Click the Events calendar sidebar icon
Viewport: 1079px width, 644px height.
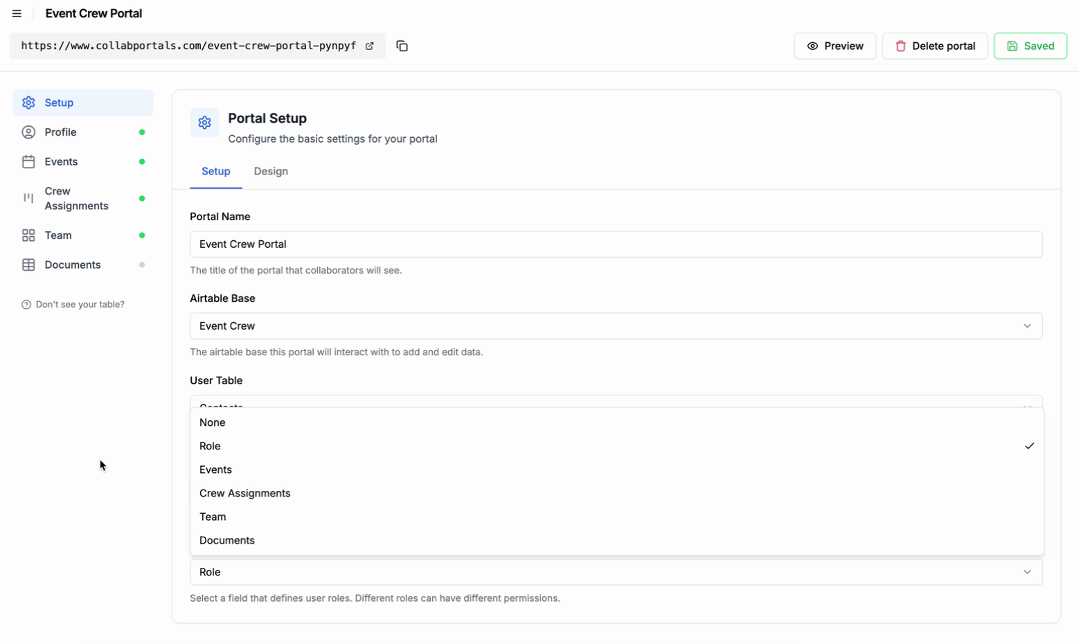28,161
